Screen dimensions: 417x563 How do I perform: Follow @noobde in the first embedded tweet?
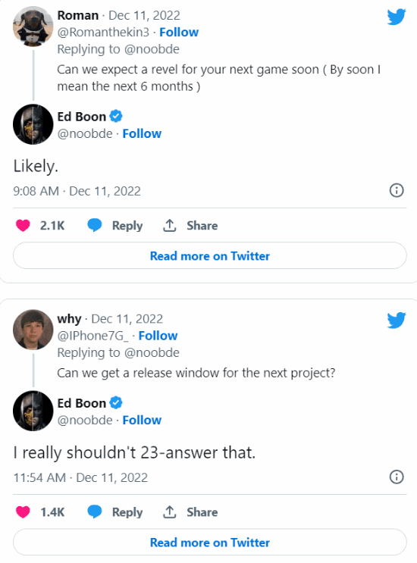pos(142,133)
